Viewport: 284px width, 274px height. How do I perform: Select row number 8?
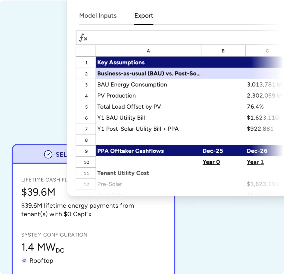tap(86, 140)
